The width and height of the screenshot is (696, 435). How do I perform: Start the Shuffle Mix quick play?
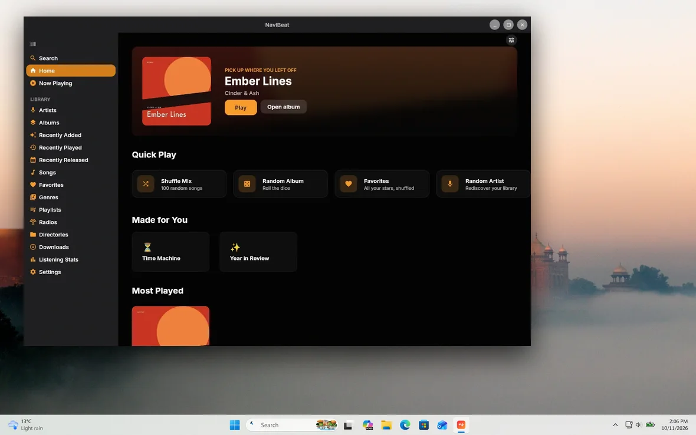(179, 183)
